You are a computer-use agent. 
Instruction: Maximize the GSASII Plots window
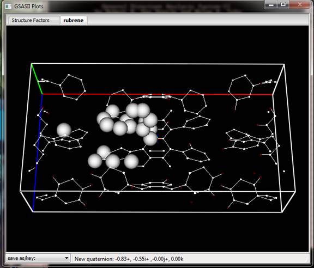tap(283, 4)
